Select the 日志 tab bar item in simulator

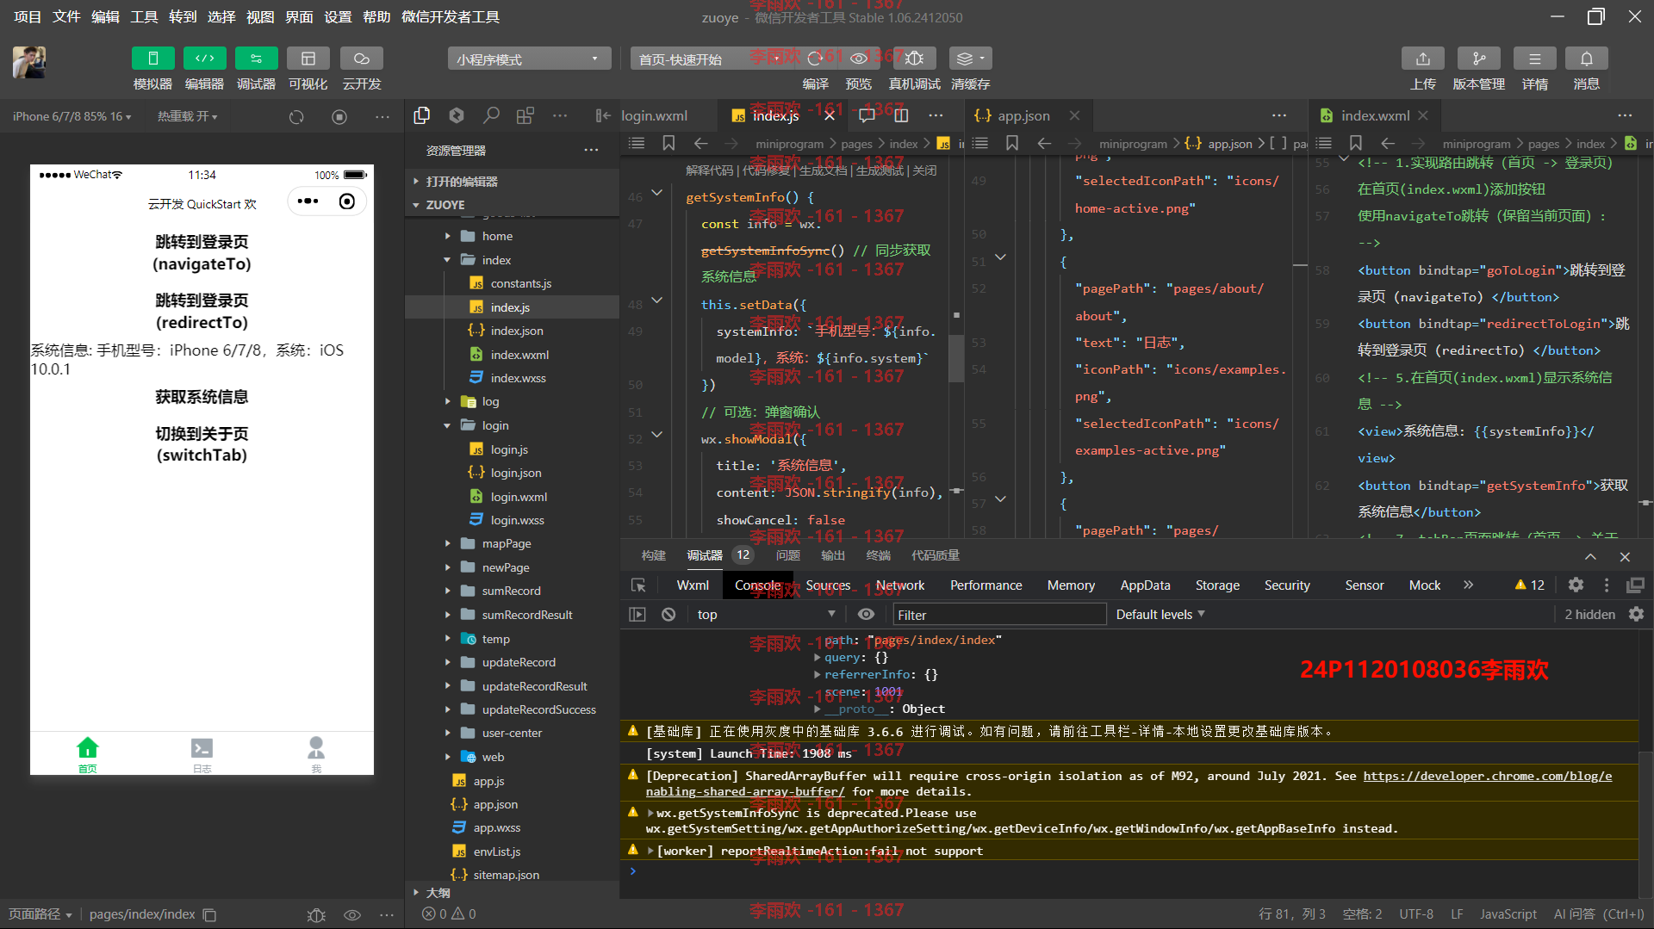click(202, 754)
